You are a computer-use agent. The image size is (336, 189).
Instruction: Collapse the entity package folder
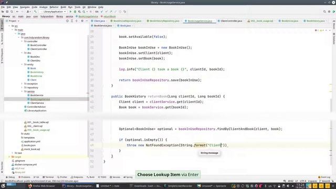[22, 65]
